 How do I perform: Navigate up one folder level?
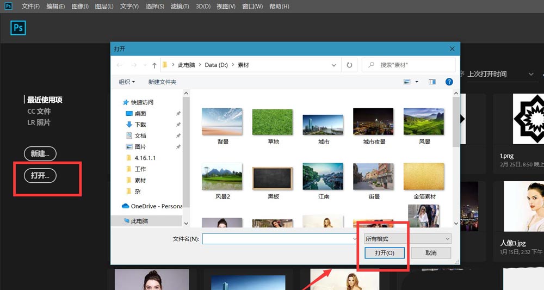tap(154, 65)
